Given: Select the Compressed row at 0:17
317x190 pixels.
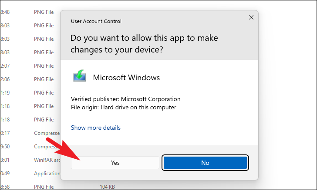Looking at the screenshot, I should pyautogui.click(x=30, y=133).
